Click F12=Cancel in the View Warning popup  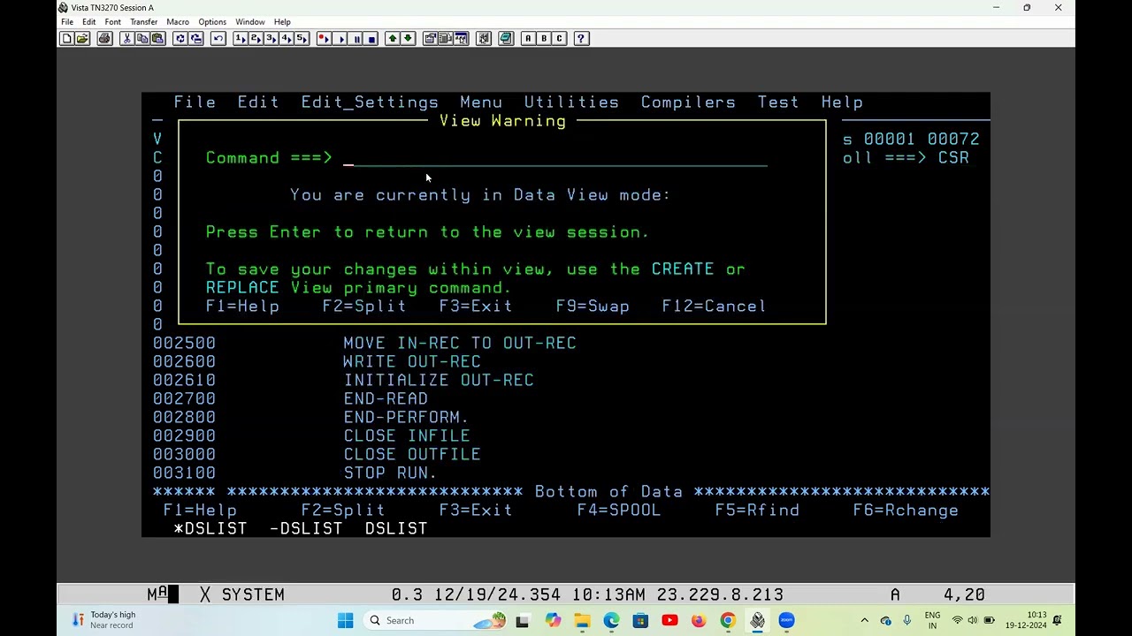point(714,307)
